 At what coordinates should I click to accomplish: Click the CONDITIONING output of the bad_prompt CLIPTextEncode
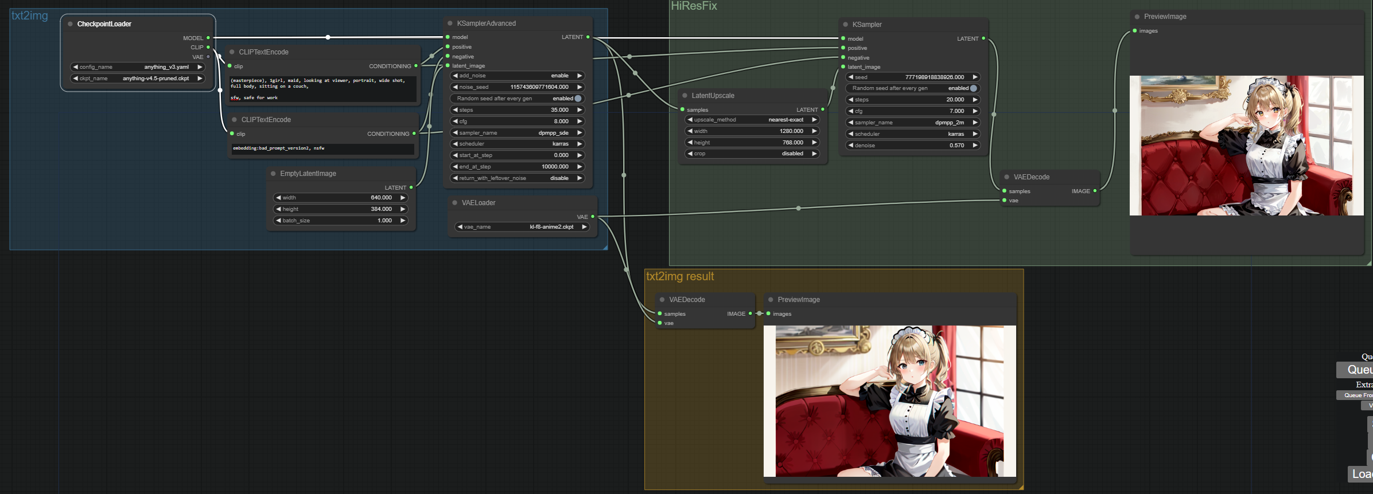point(414,134)
